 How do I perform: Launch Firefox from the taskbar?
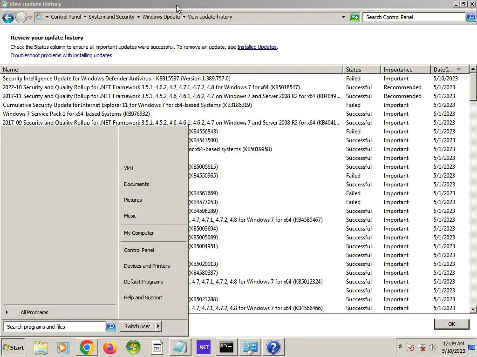[110, 347]
